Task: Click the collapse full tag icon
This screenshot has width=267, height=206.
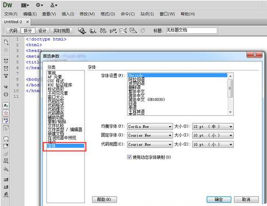Action: [6, 61]
